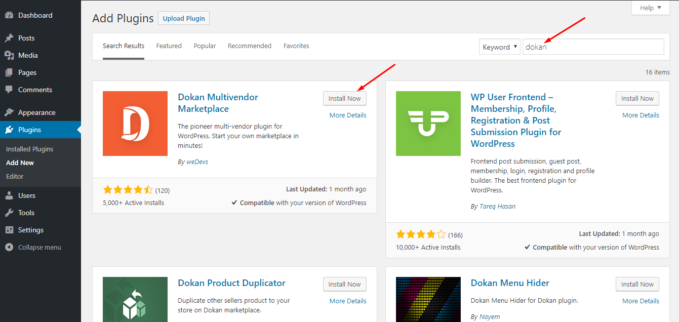The height and width of the screenshot is (322, 679).
Task: Click the Tools wrench icon
Action: (9, 213)
